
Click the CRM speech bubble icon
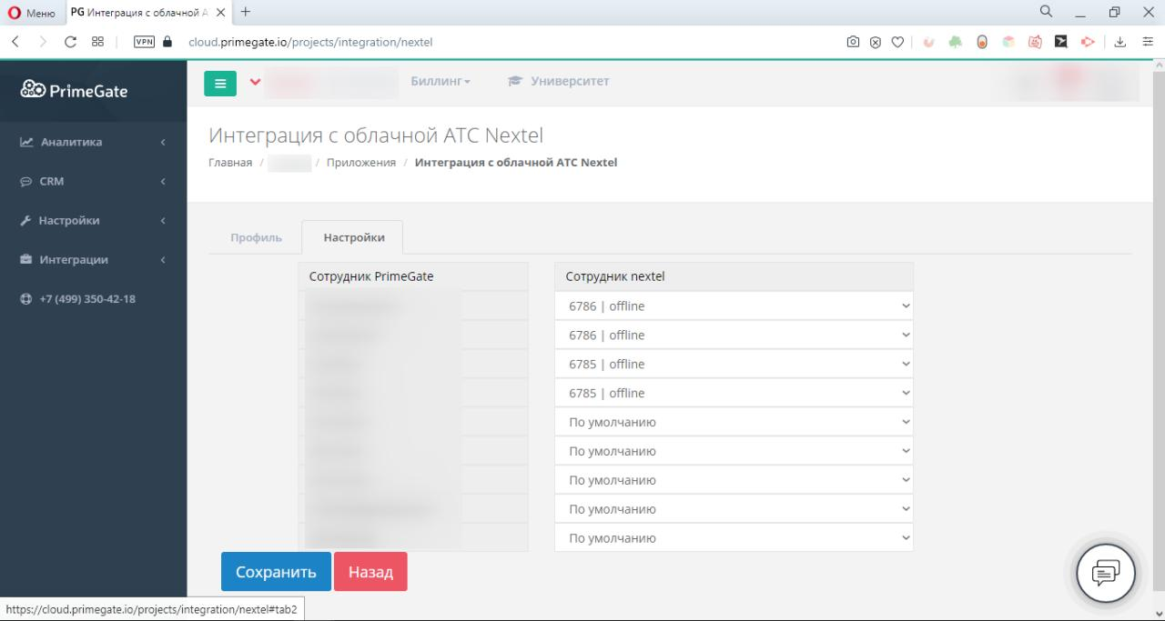26,182
